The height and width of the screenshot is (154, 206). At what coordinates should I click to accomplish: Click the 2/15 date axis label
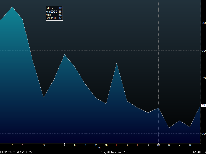(x=106, y=145)
